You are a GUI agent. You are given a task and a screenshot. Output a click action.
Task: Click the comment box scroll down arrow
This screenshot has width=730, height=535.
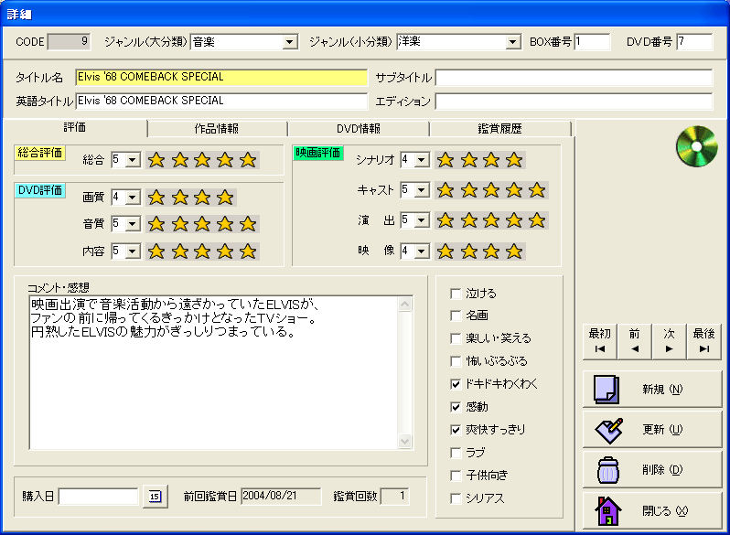405,441
